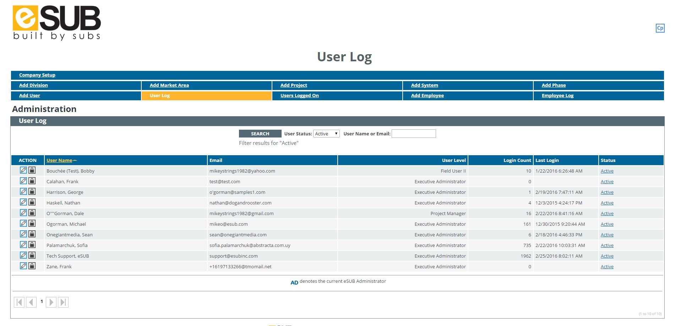675x326 pixels.
Task: Click the lock icon for Bouchée (Test), Bobby
Action: [x=32, y=170]
